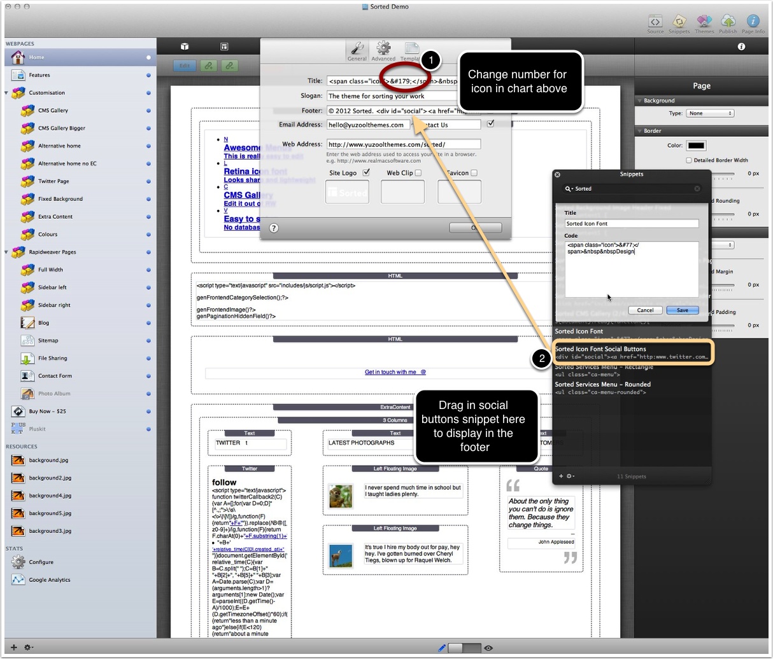Image resolution: width=773 pixels, height=659 pixels.
Task: Open the Source view from the toolbar
Action: pyautogui.click(x=655, y=22)
